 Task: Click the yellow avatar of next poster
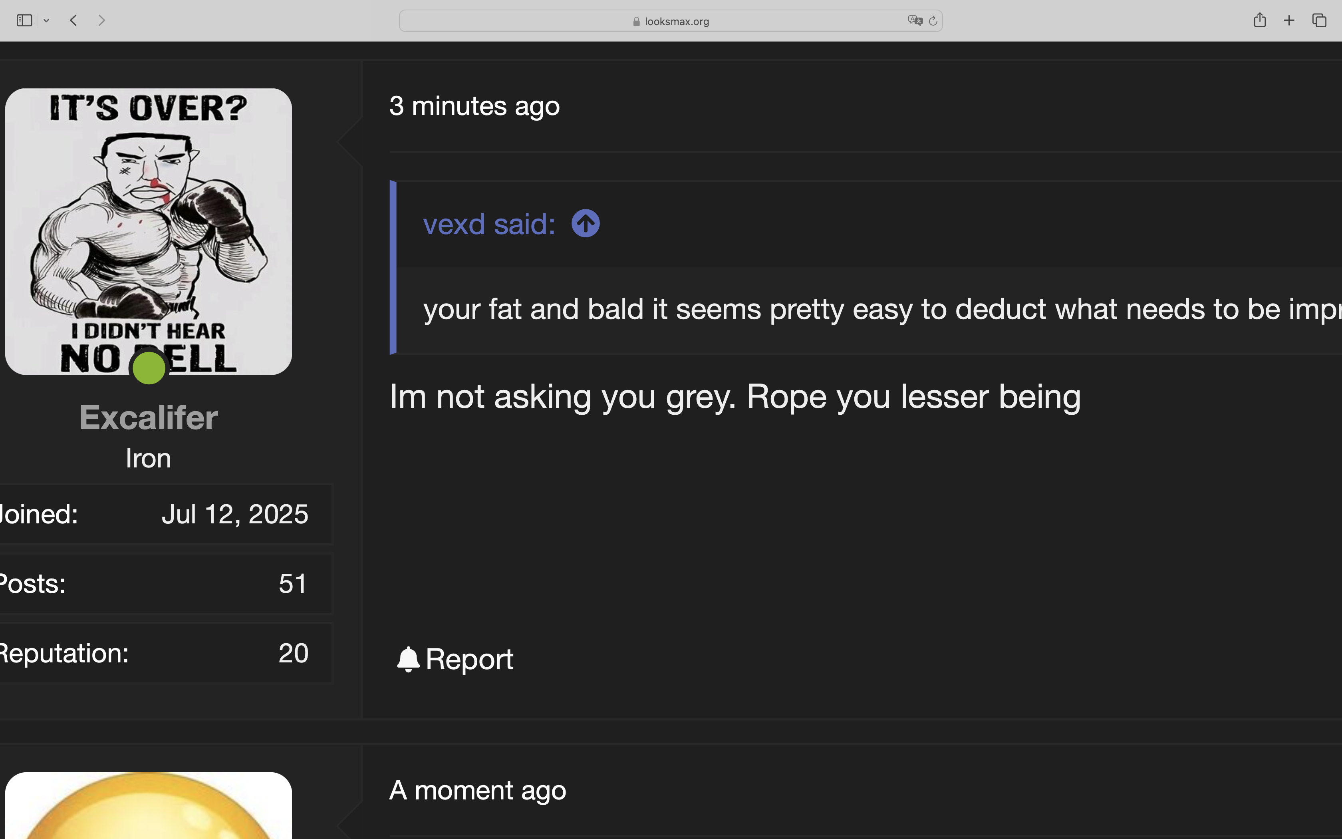pyautogui.click(x=149, y=805)
